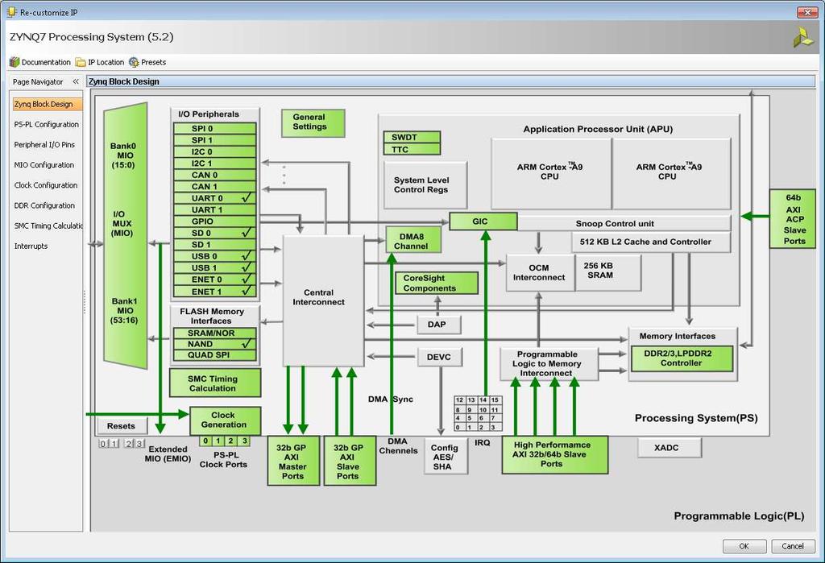Viewport: 825px width, 563px height.
Task: Click the QUAD SPI flash block
Action: pos(214,355)
